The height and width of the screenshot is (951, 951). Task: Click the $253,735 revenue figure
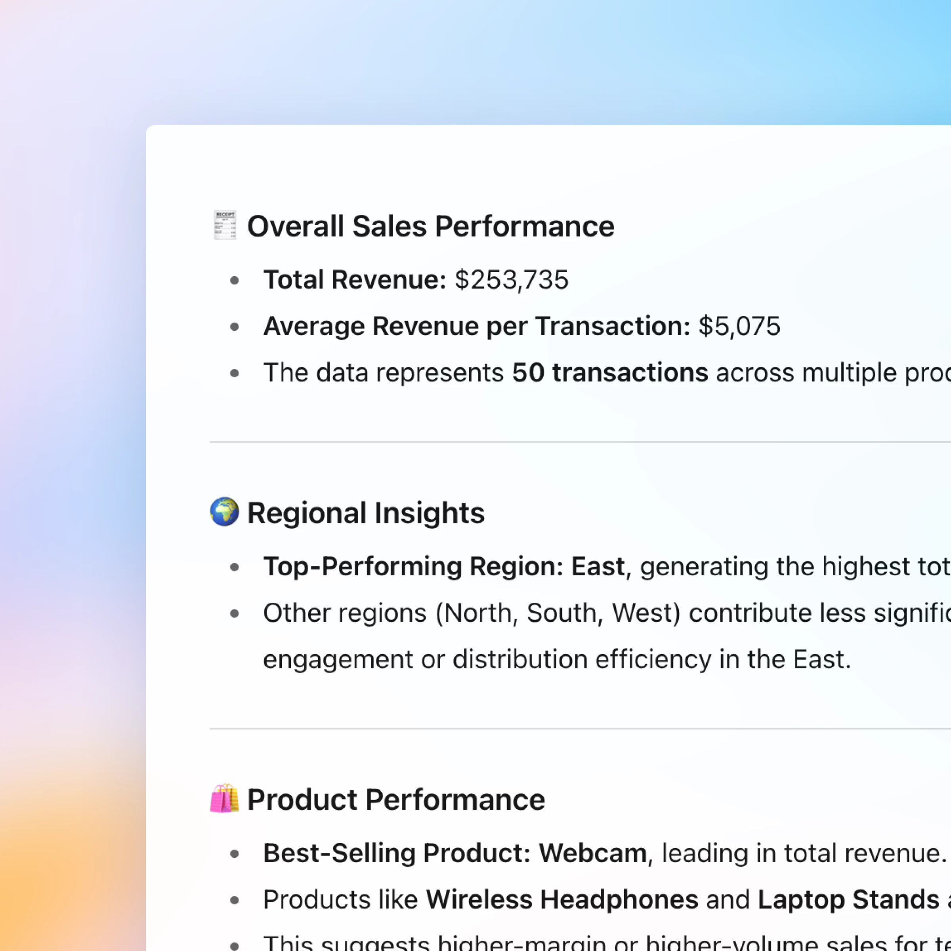[511, 280]
